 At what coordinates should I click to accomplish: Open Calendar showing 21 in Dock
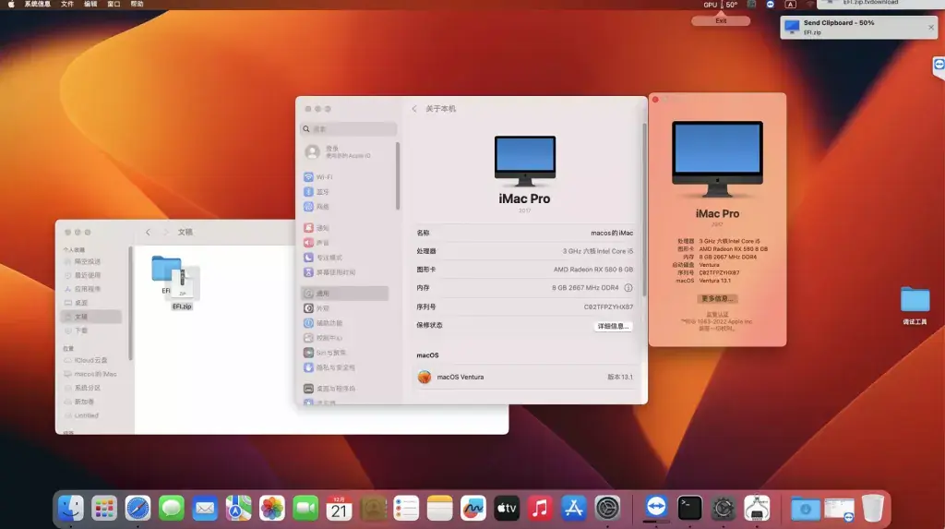(x=340, y=508)
